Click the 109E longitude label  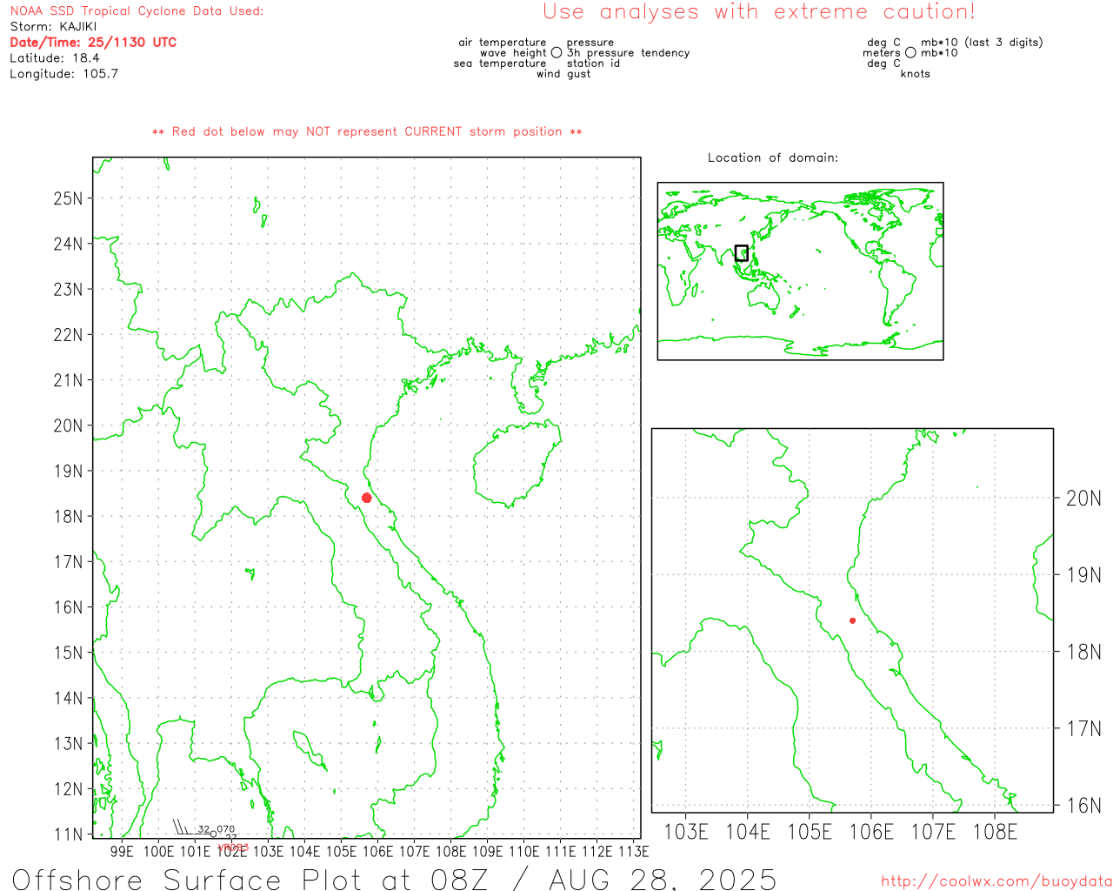487,852
